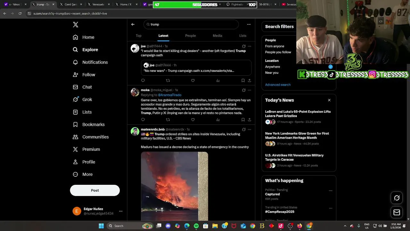Open the floating Grok button
410x231 pixels.
pos(397,198)
